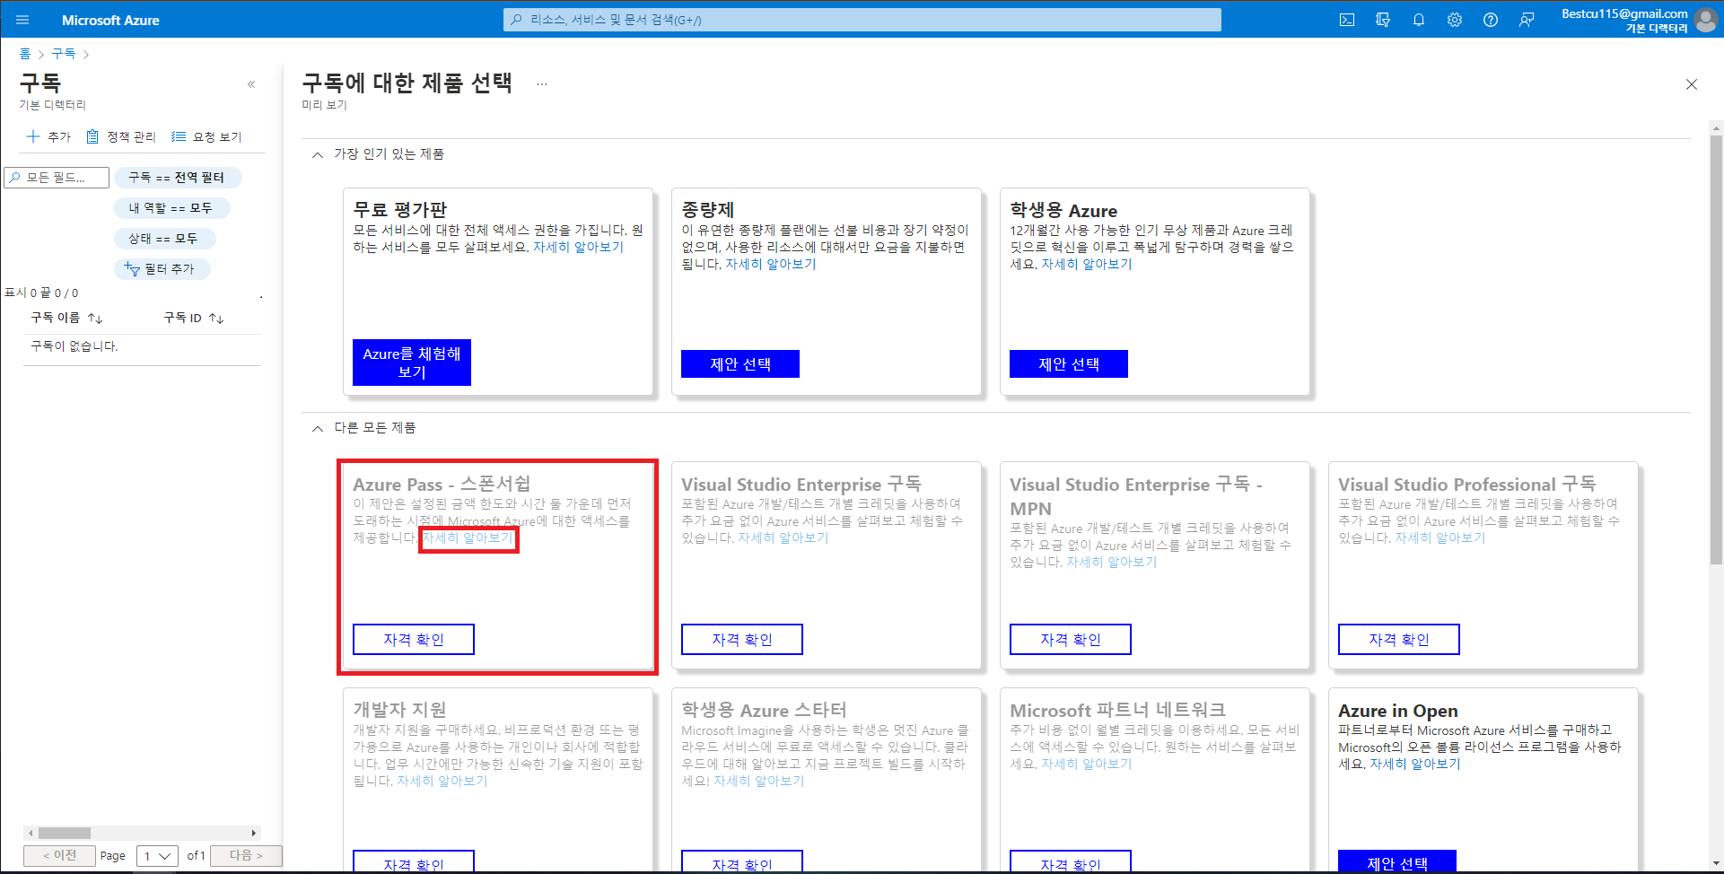
Task: Click the main vertical scrollbar thumb
Action: coord(1716,350)
